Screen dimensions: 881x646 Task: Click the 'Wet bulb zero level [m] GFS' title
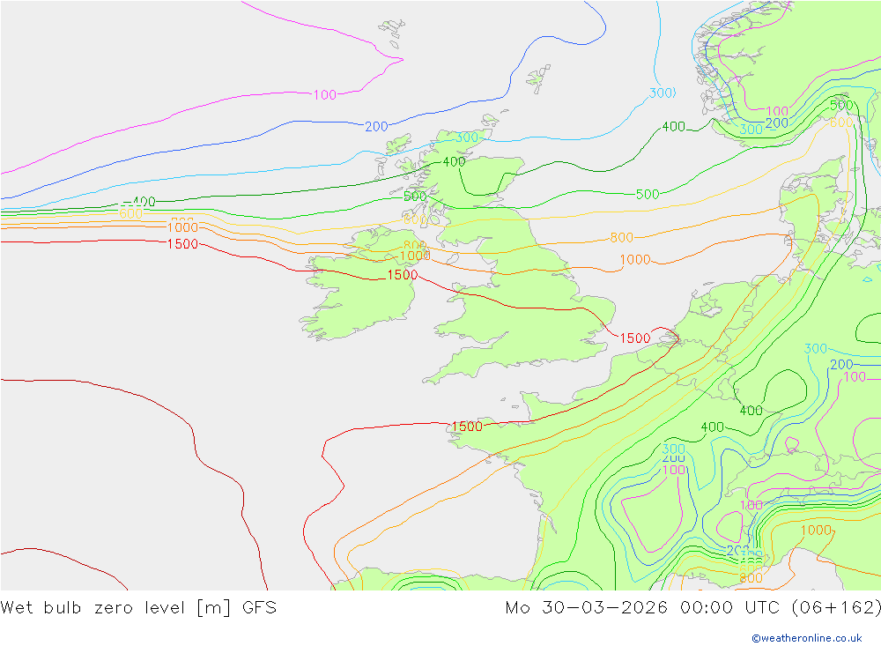click(138, 608)
